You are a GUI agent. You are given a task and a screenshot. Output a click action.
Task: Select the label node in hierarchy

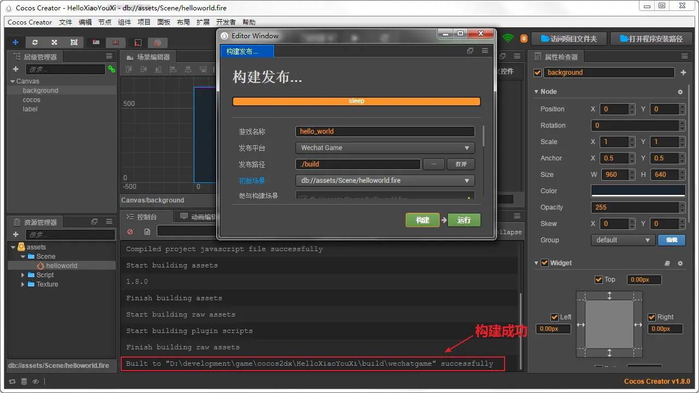point(30,109)
